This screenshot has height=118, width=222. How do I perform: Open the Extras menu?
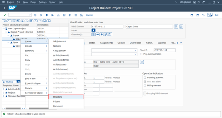(33, 2)
